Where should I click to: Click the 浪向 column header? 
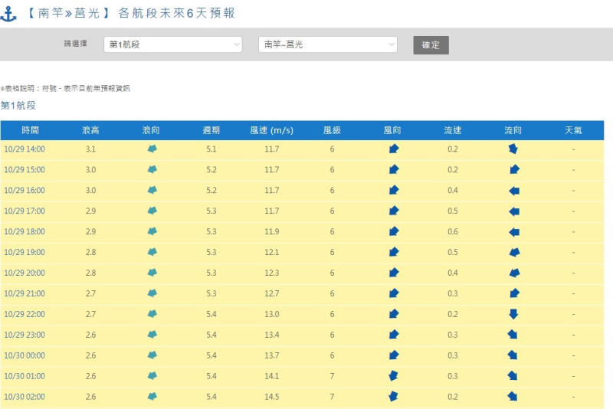tap(151, 130)
